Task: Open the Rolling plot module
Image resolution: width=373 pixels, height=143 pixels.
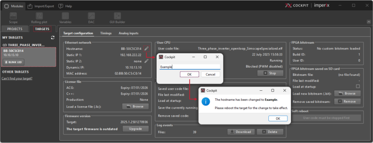Action: [x=39, y=18]
